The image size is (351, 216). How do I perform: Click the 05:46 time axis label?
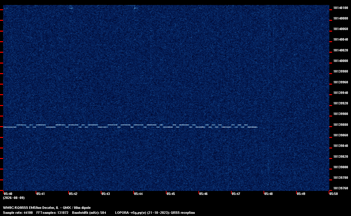[203, 194]
